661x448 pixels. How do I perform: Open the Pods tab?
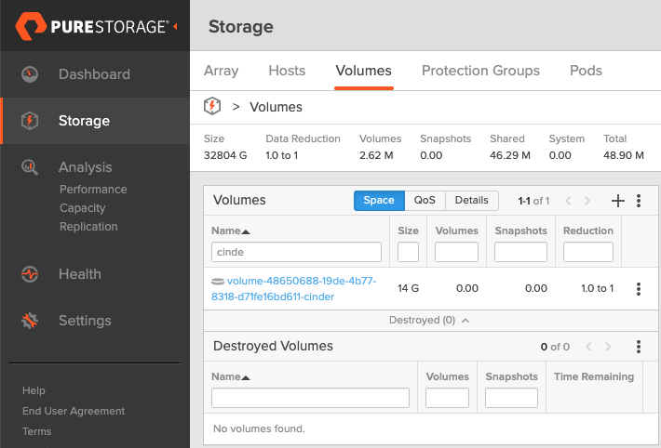click(x=586, y=71)
